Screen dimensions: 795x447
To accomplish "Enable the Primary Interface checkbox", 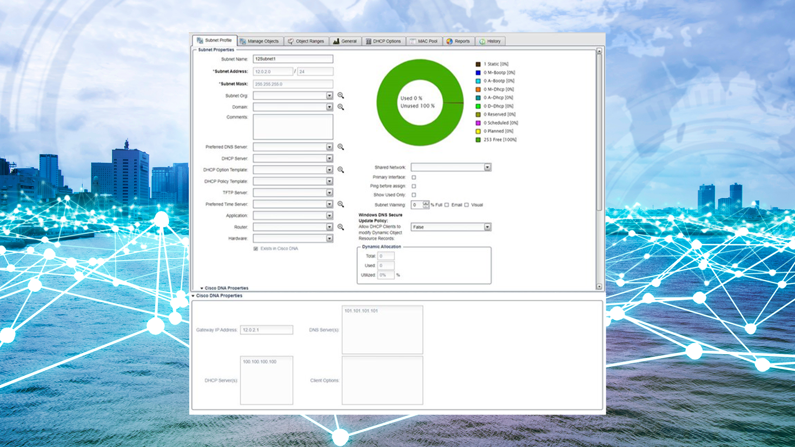I will [414, 177].
